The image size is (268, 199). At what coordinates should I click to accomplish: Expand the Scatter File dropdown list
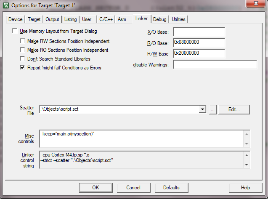tap(203, 109)
